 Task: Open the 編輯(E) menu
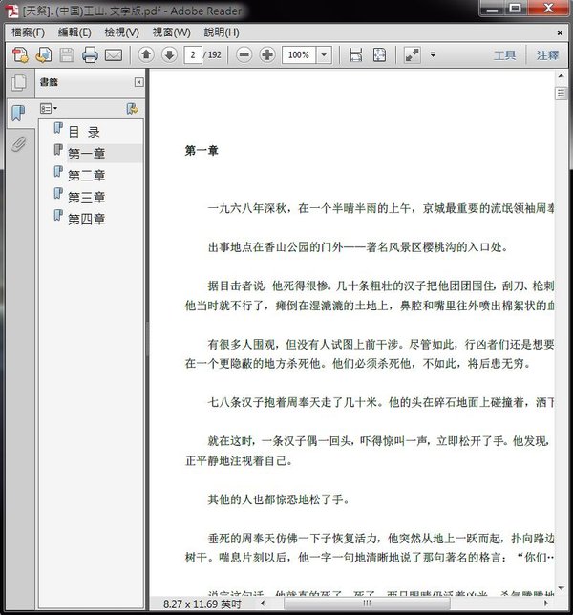(x=74, y=32)
